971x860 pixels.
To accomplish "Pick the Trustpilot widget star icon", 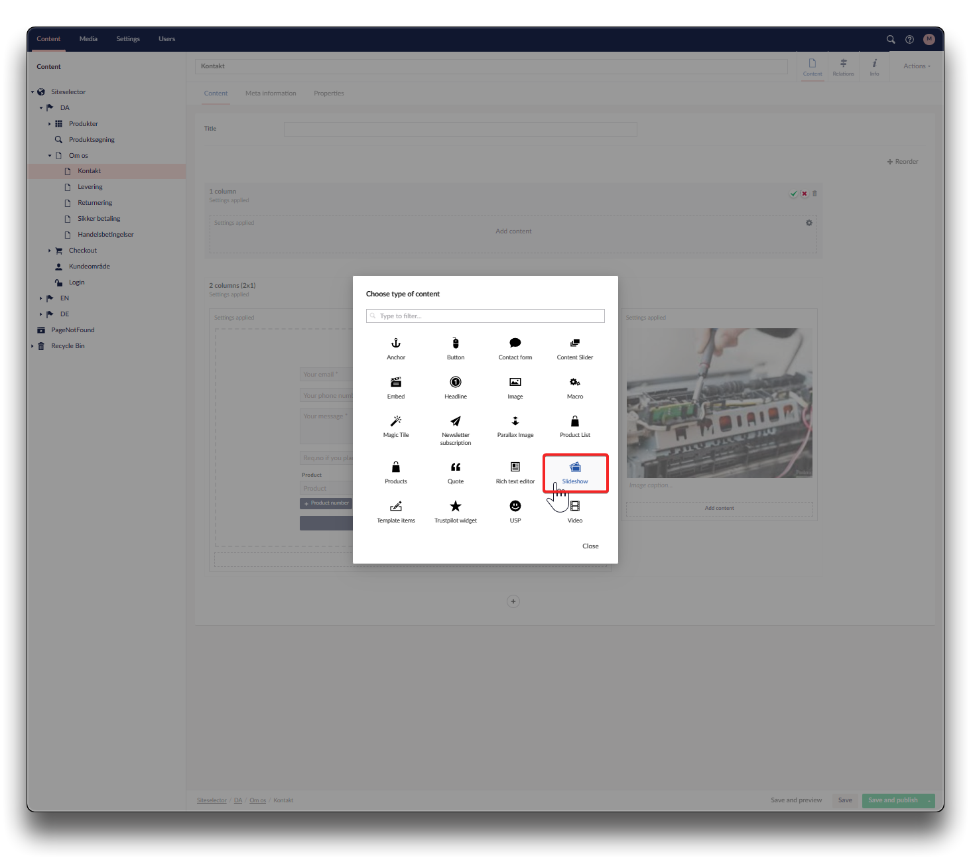I will [456, 507].
